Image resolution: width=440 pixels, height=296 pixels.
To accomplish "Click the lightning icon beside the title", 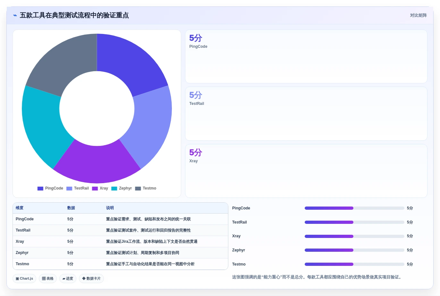I will click(x=15, y=15).
